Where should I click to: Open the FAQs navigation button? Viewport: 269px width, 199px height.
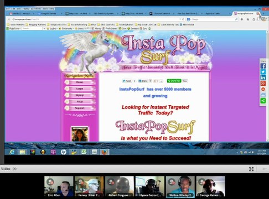80,102
